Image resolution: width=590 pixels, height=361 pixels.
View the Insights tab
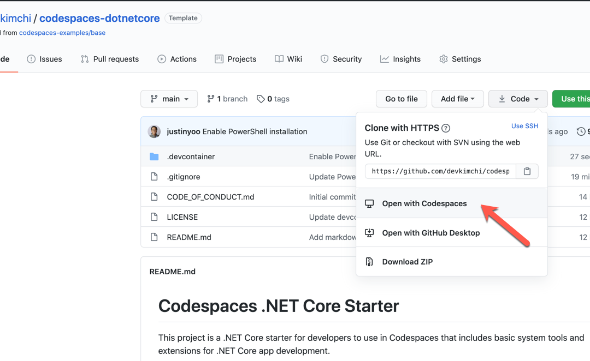click(x=400, y=59)
